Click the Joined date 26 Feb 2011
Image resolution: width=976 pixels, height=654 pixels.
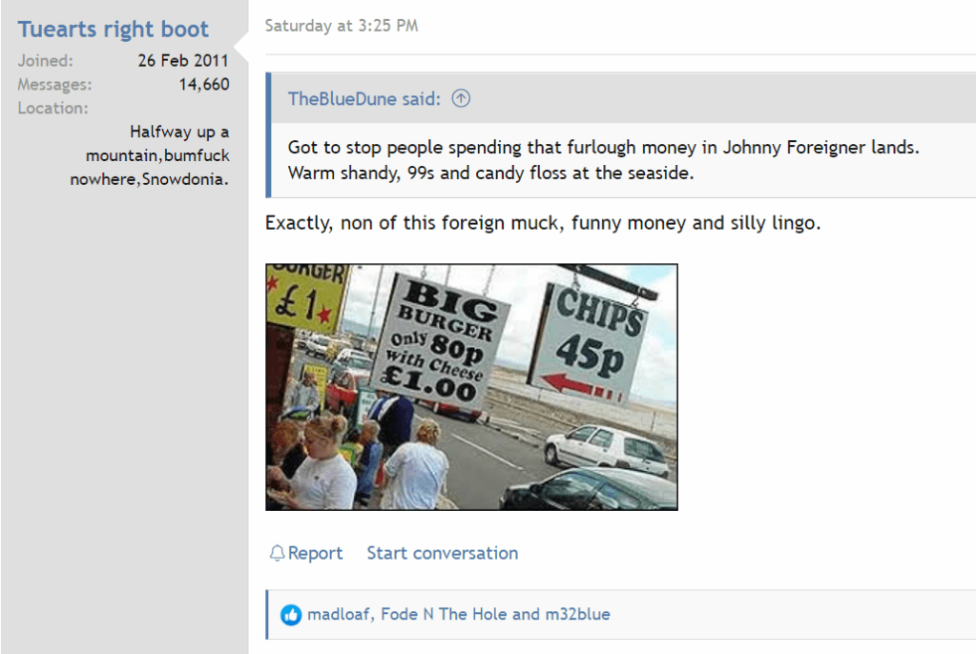pos(183,60)
